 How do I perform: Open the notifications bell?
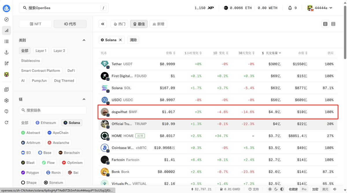[290, 8]
